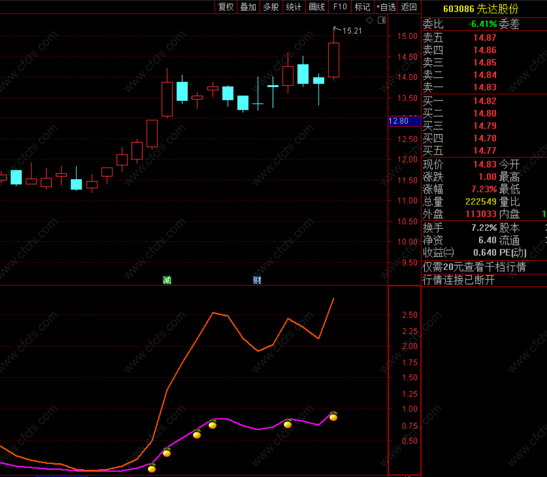
Task: Click the blue 12.80 price axis label
Action: tap(404, 121)
